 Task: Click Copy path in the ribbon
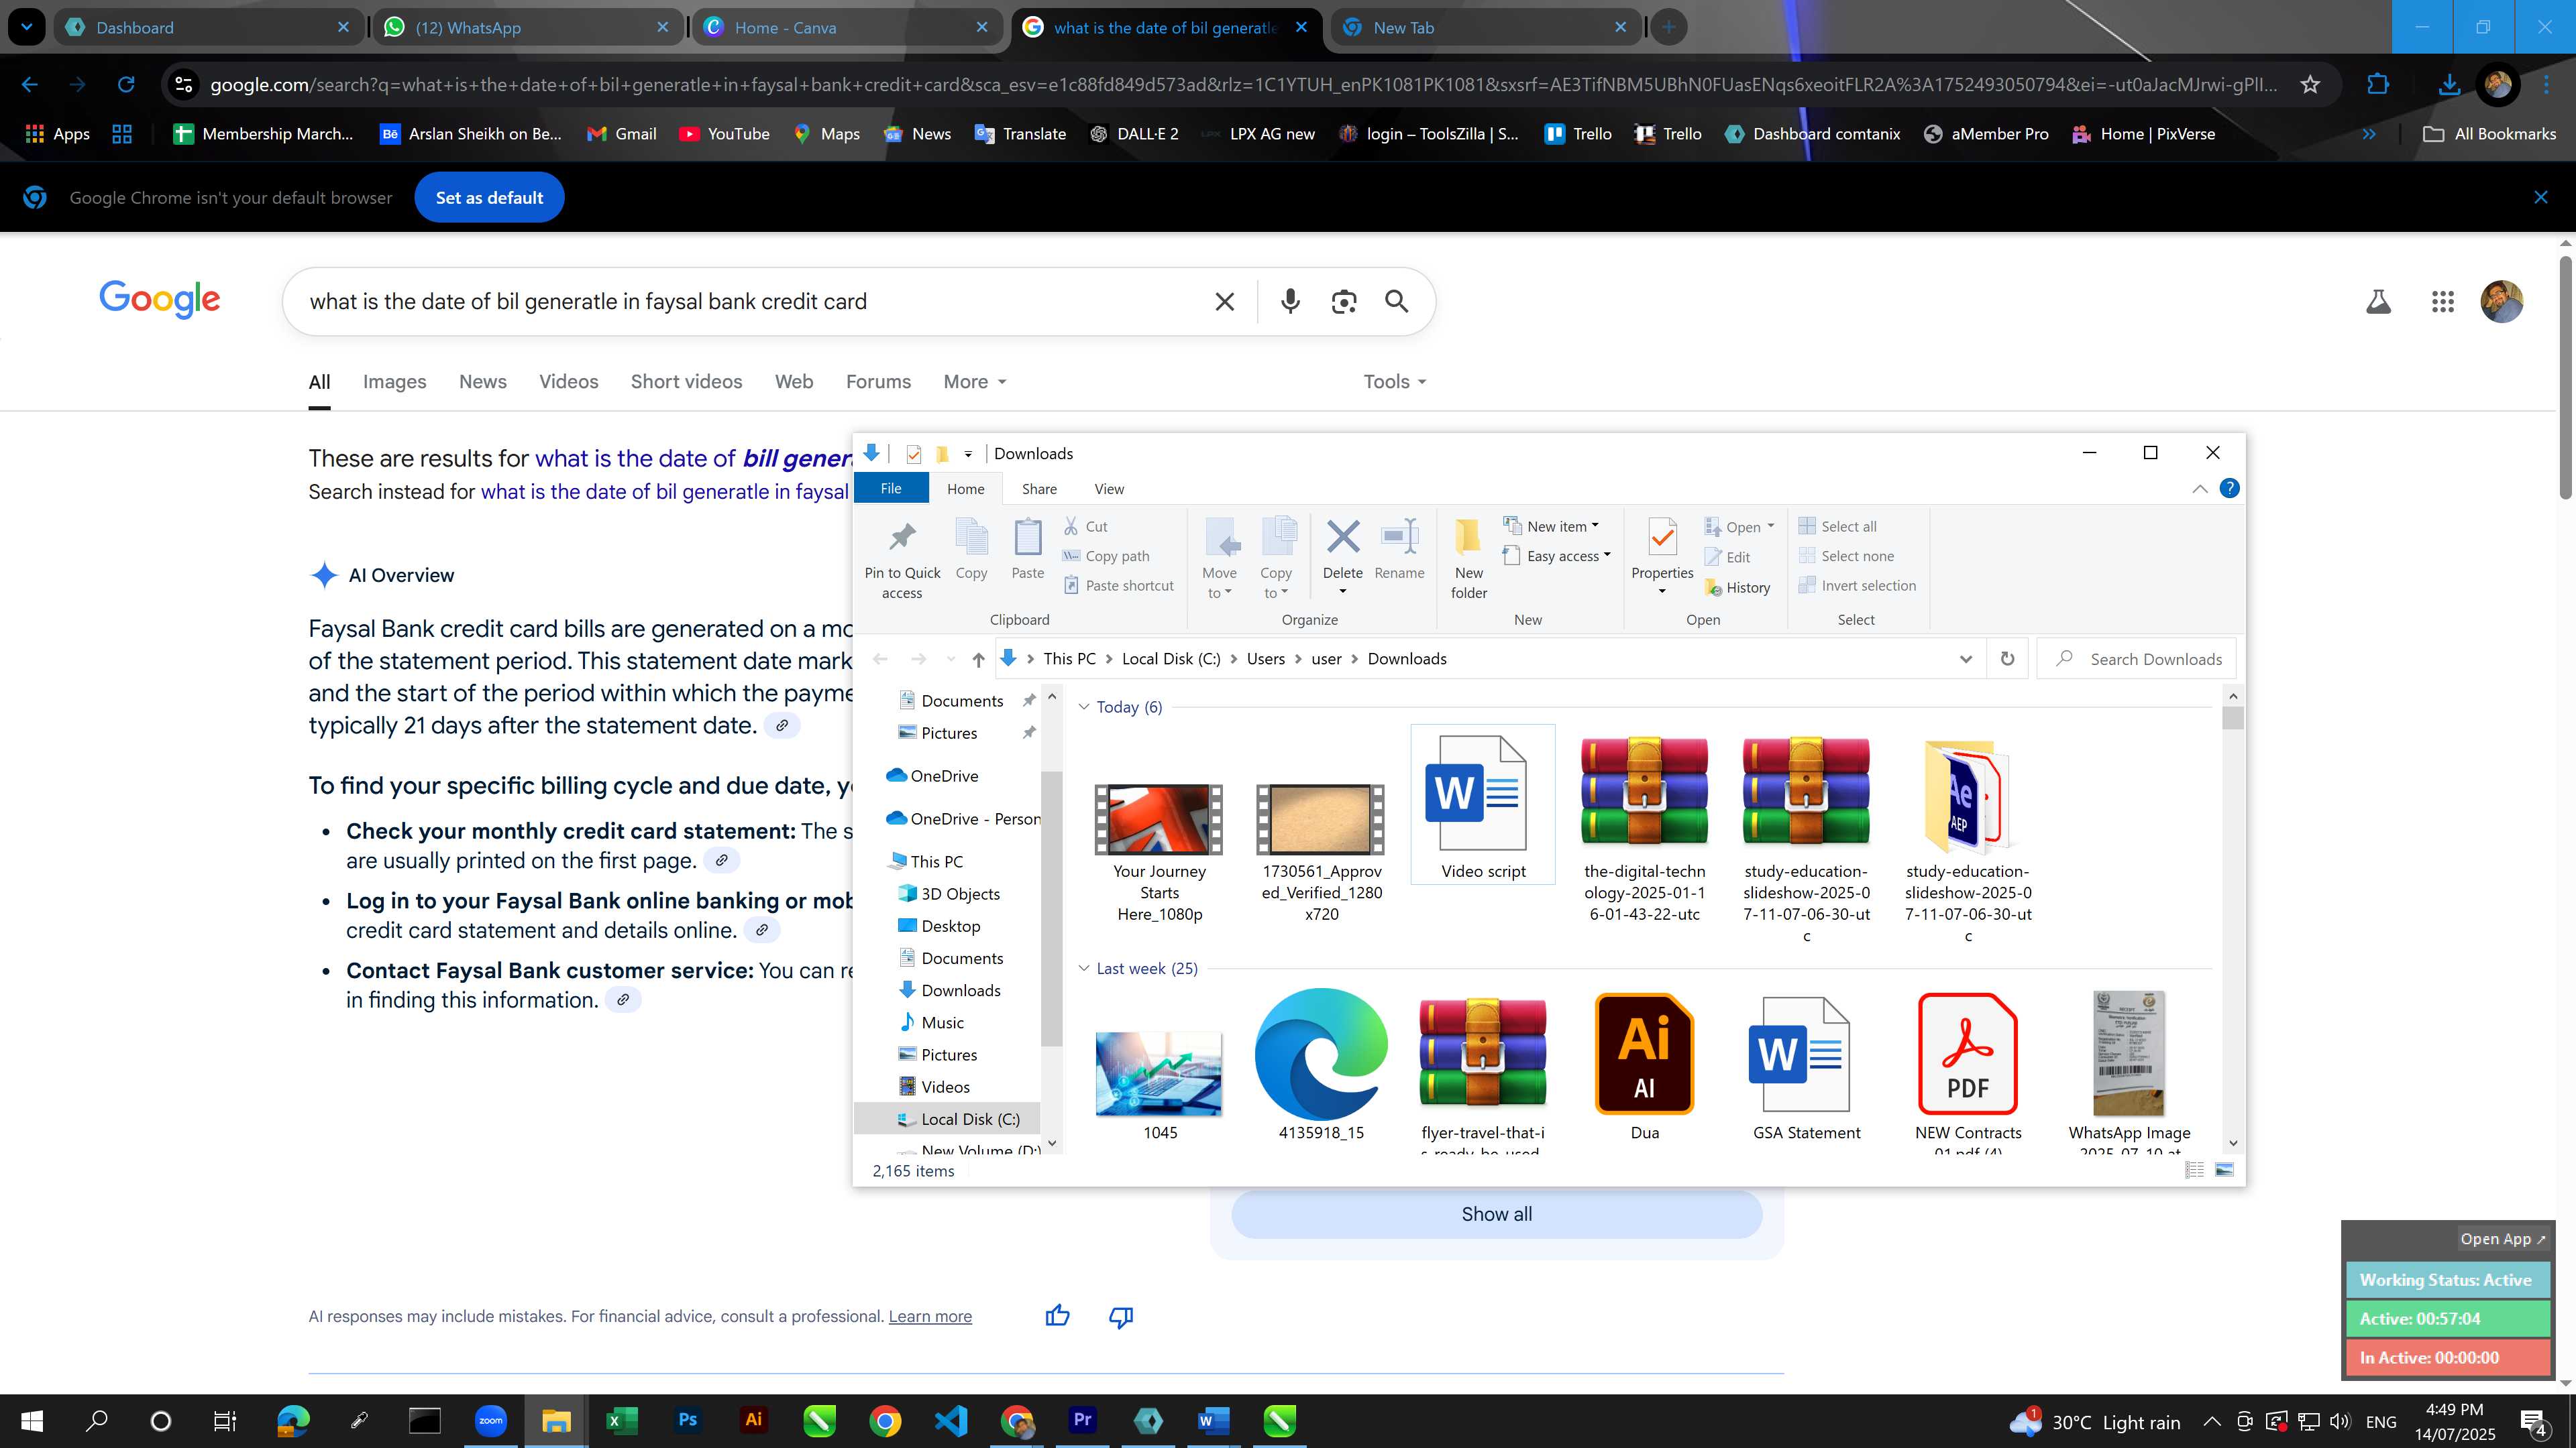tap(1106, 556)
